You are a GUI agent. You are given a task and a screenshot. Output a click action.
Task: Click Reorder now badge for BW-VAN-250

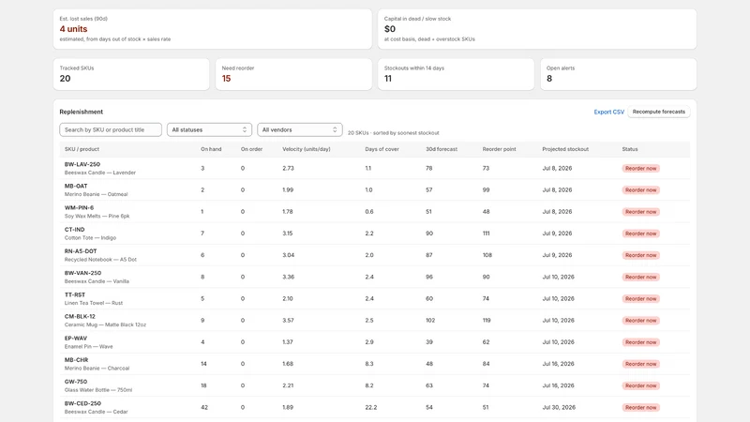tap(641, 277)
